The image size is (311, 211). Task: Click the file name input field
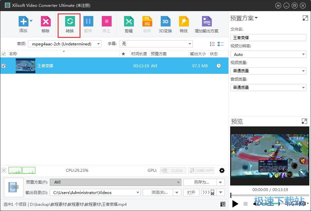click(268, 38)
